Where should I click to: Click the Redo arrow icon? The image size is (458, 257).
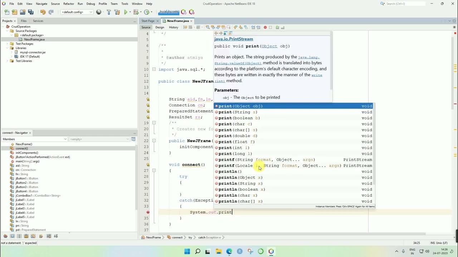click(x=51, y=12)
